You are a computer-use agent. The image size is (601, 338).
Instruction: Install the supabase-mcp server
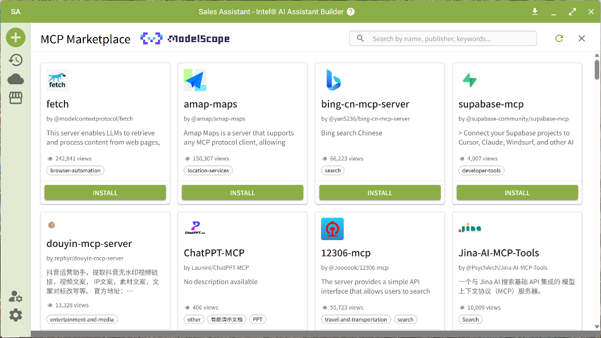pyautogui.click(x=517, y=192)
